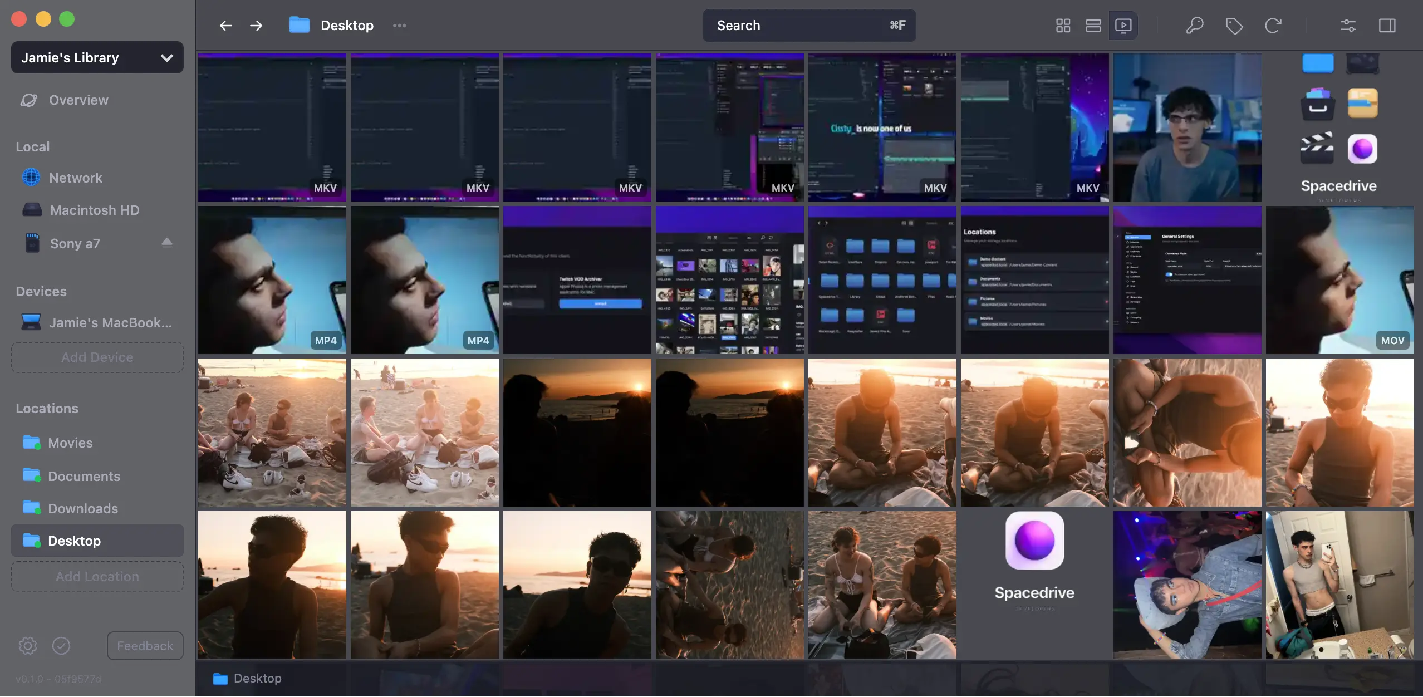Select the media view layout icon
This screenshot has width=1423, height=697.
(1123, 26)
